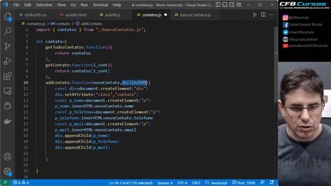Open the Explorer view in the activity bar

tap(8, 17)
